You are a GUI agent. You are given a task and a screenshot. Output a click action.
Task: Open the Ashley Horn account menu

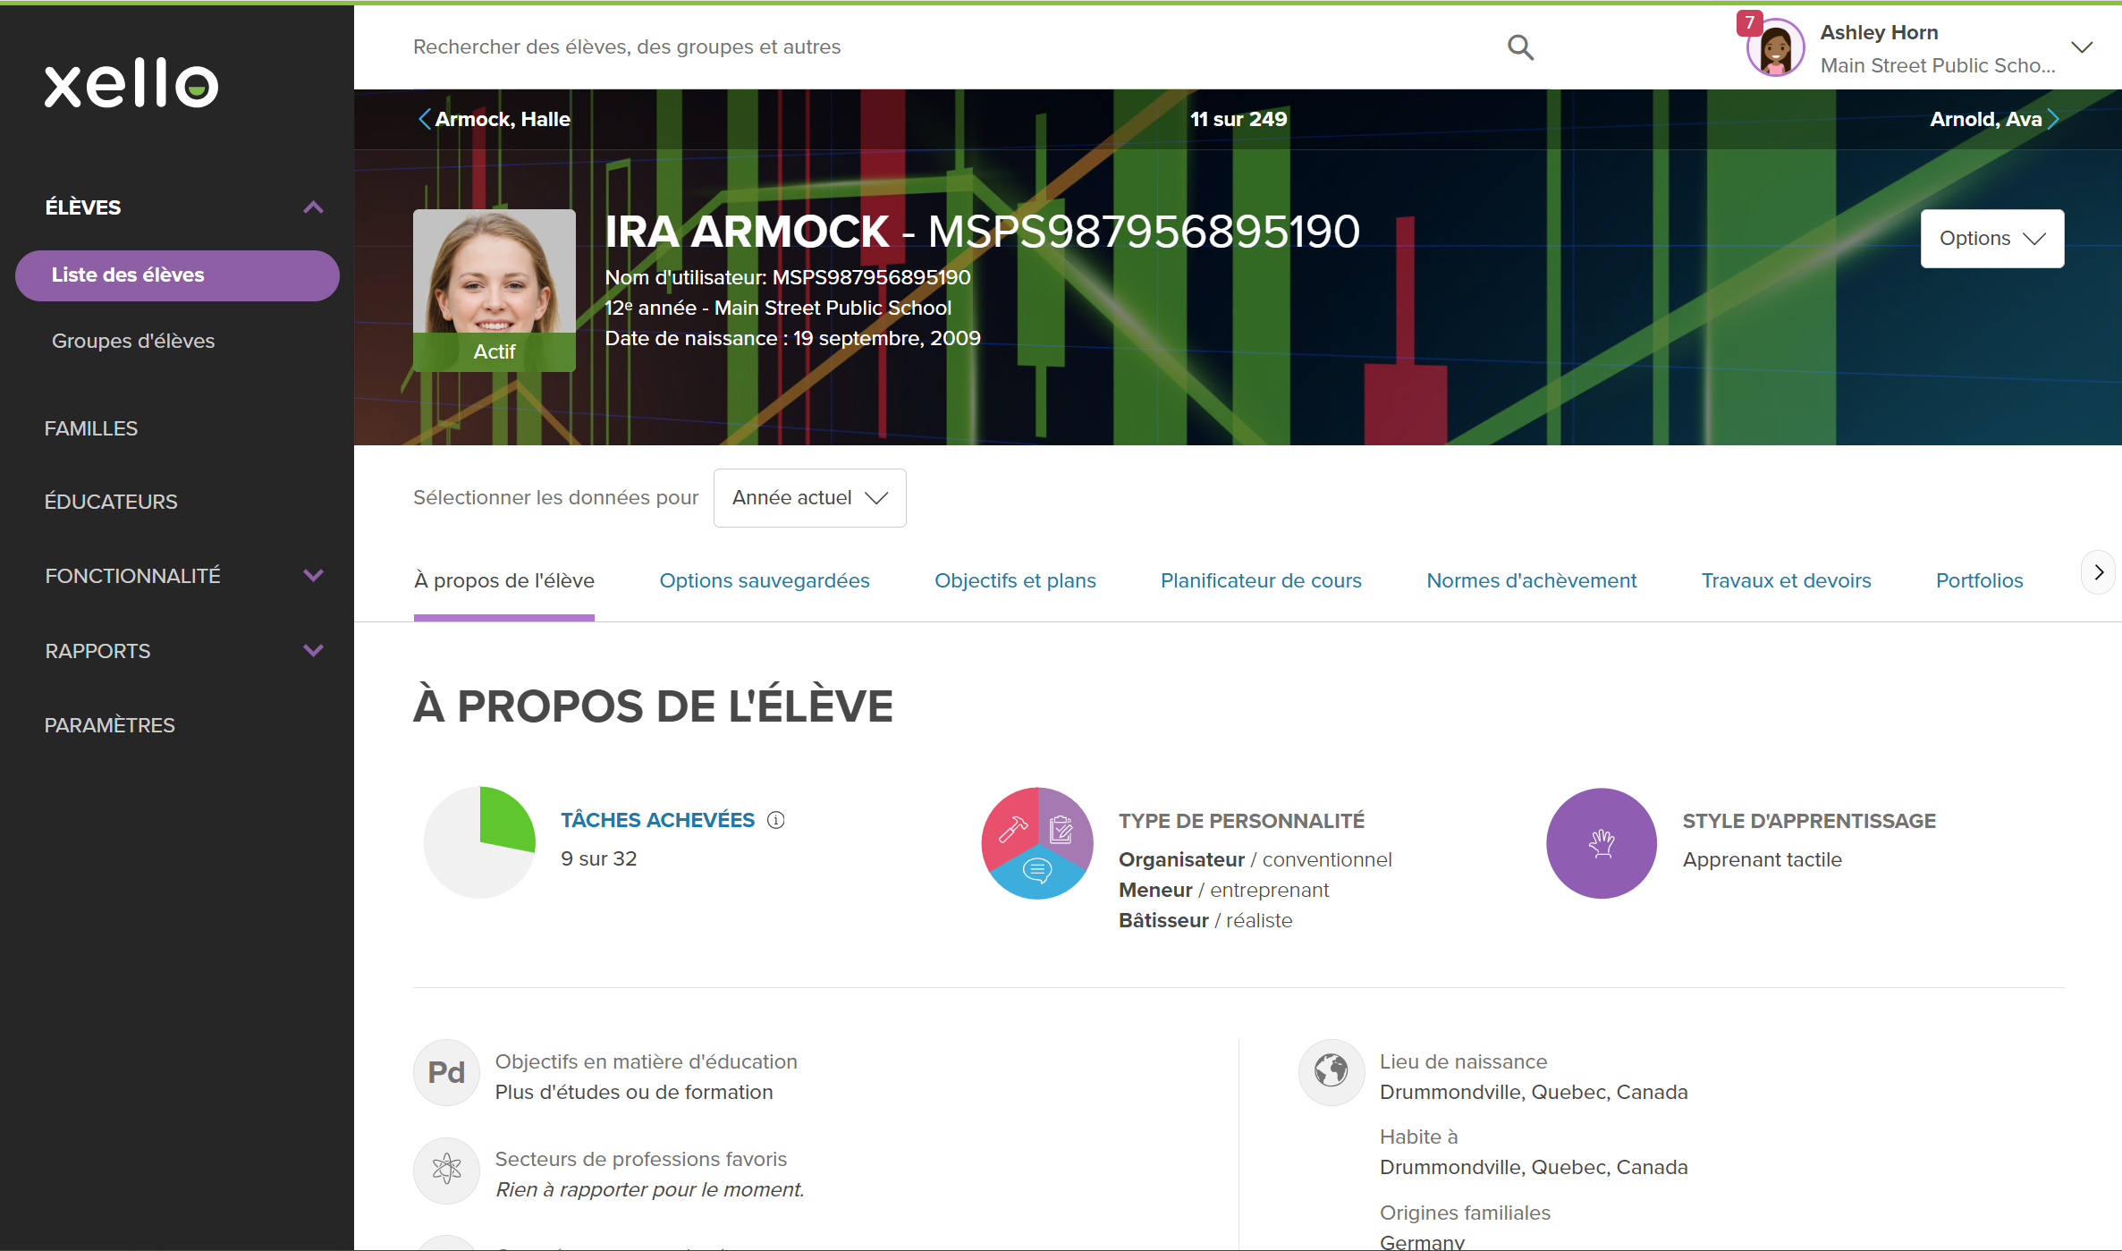pos(2082,46)
